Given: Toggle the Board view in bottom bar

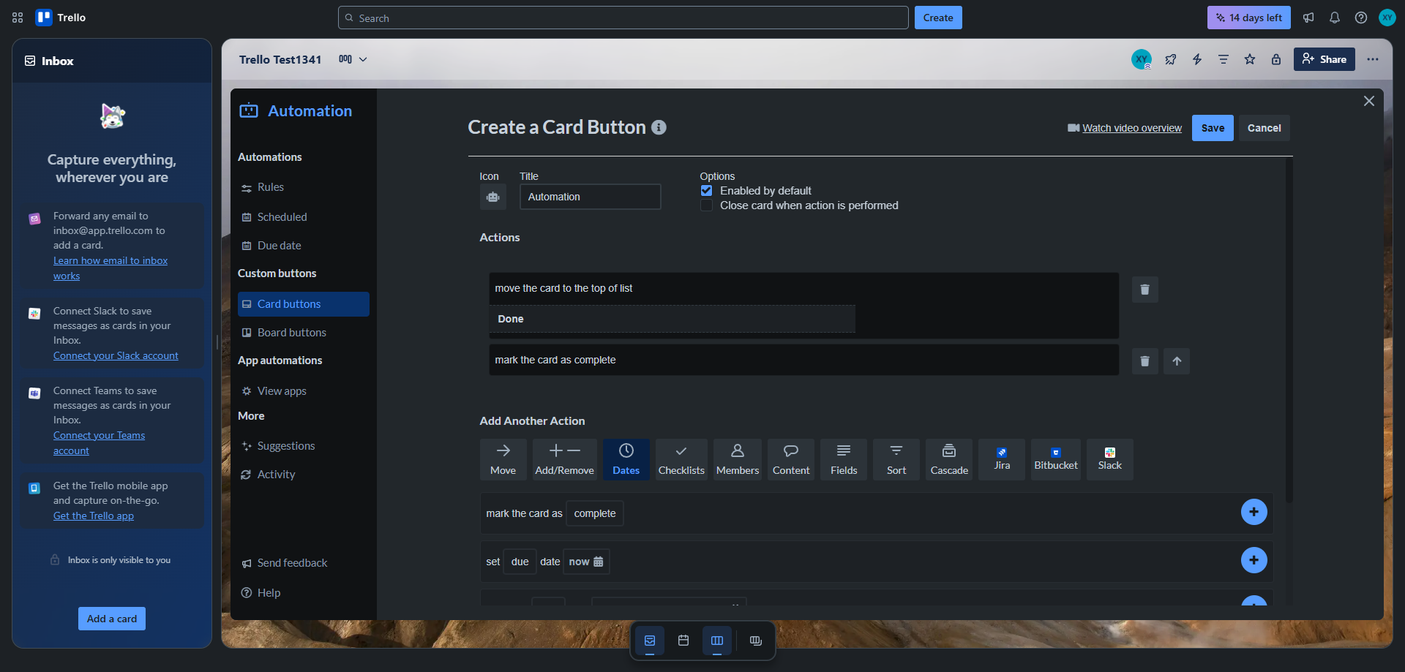Looking at the screenshot, I should (717, 641).
